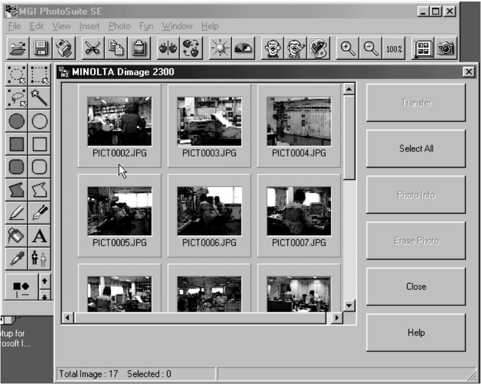
Task: Open the View menu
Action: 61,26
